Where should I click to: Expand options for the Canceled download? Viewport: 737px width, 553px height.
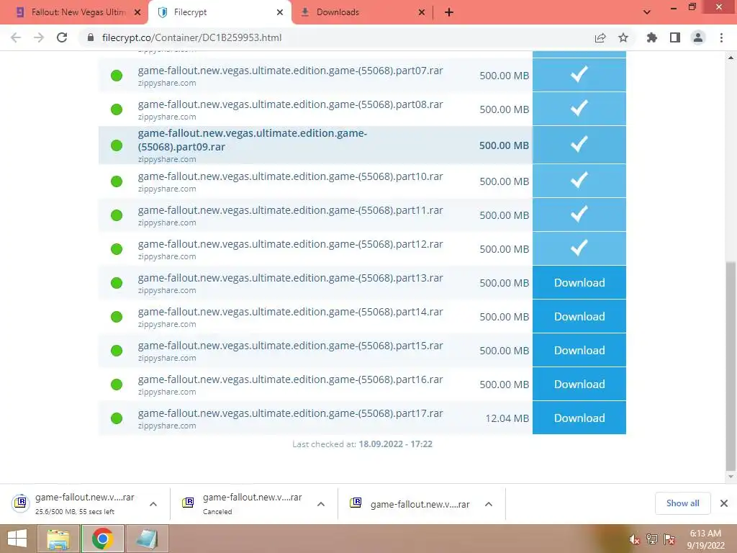(321, 504)
